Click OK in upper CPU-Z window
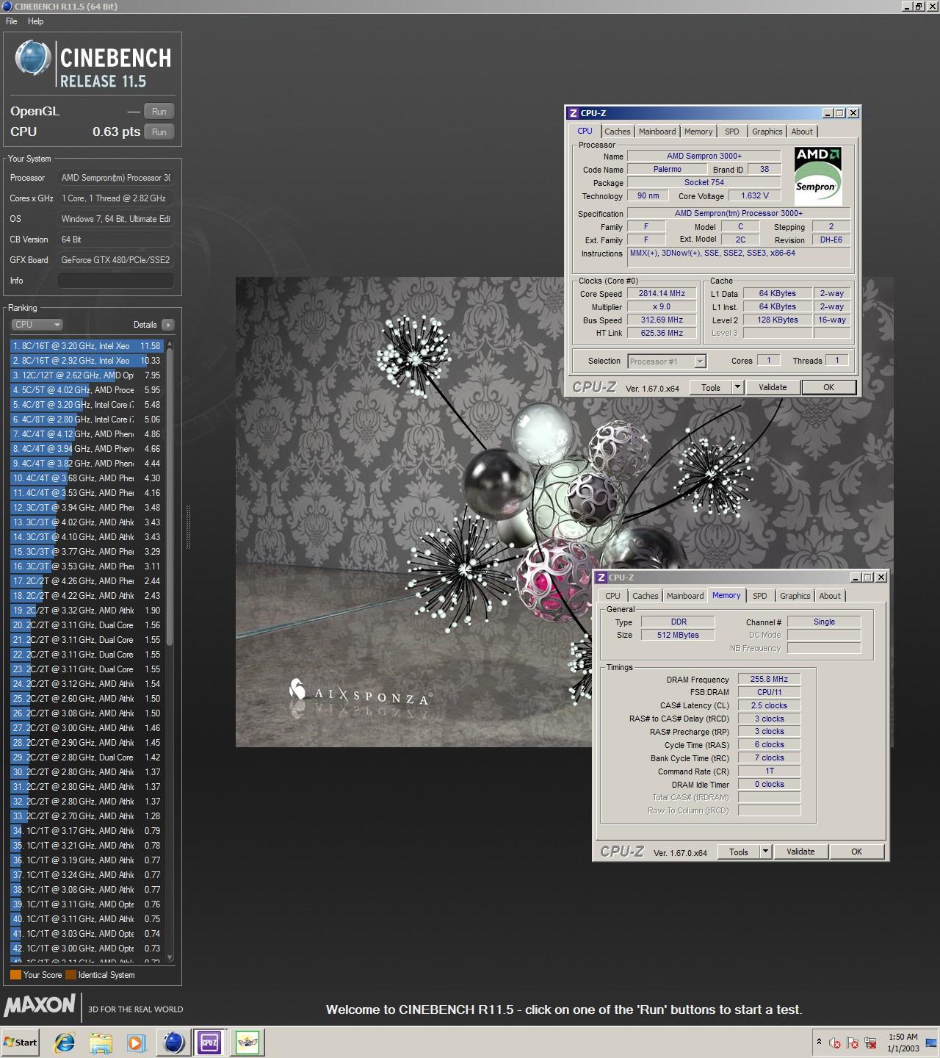This screenshot has width=940, height=1058. coord(828,387)
